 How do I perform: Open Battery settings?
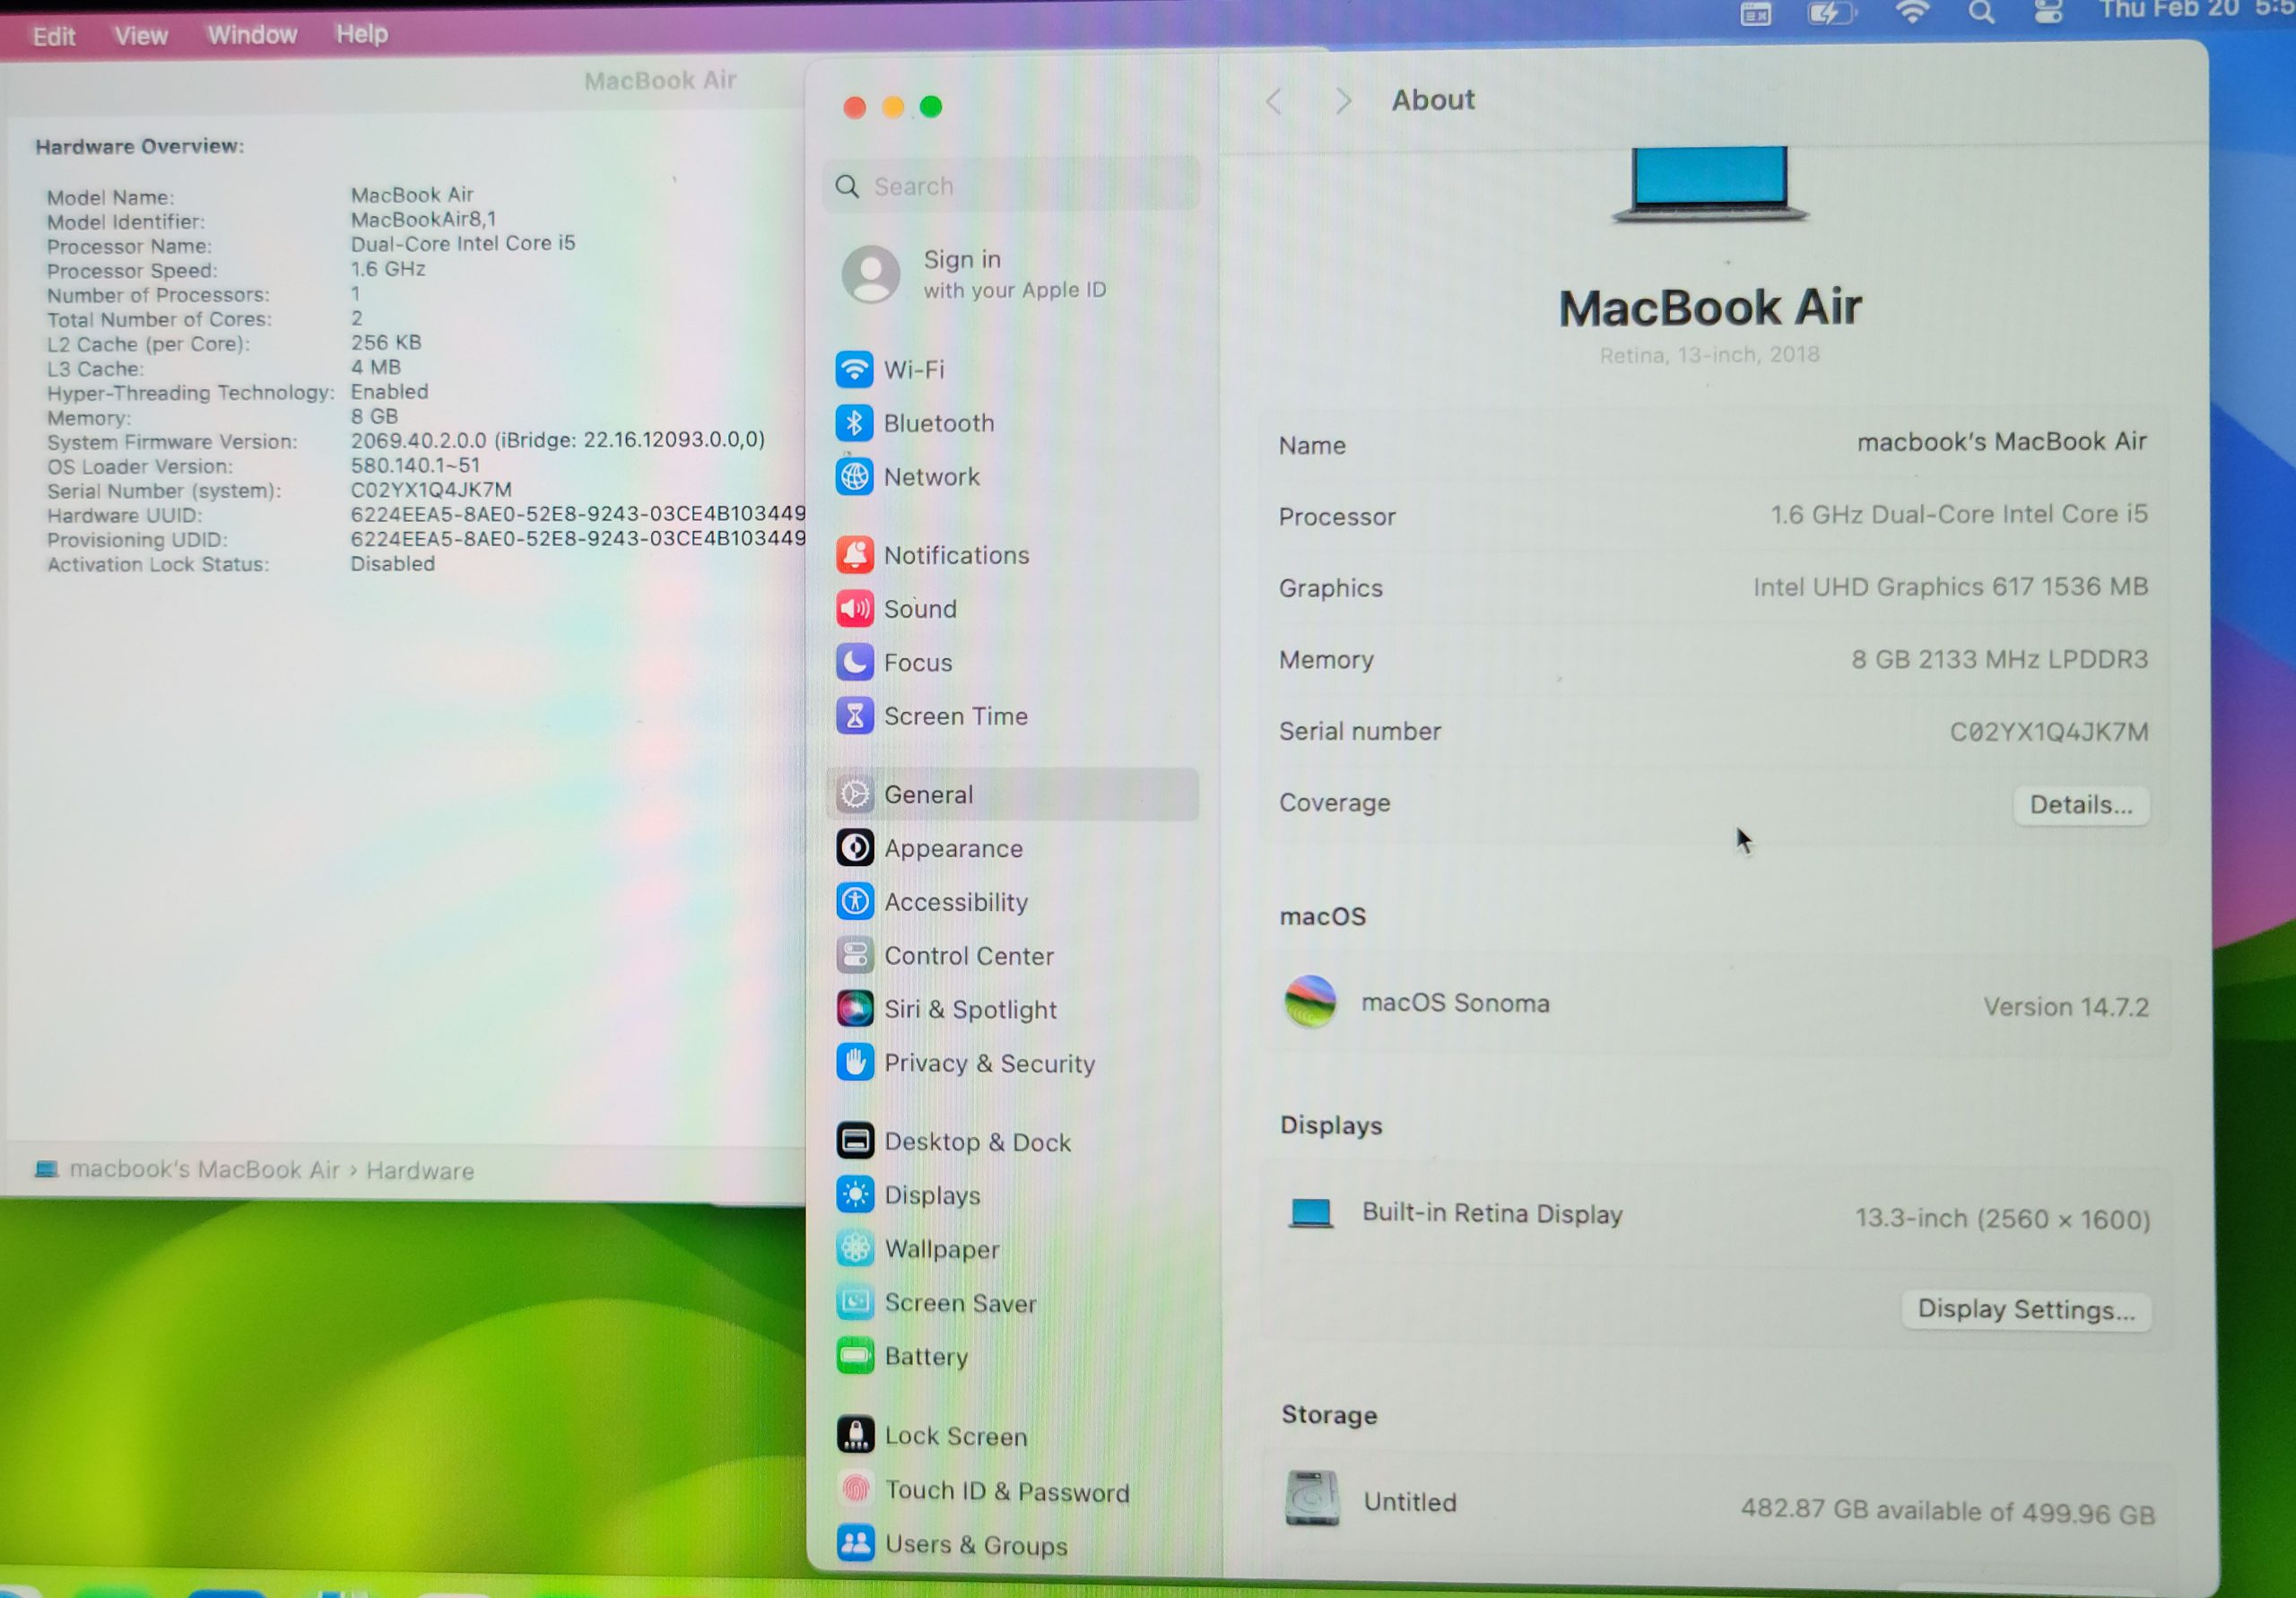(925, 1357)
